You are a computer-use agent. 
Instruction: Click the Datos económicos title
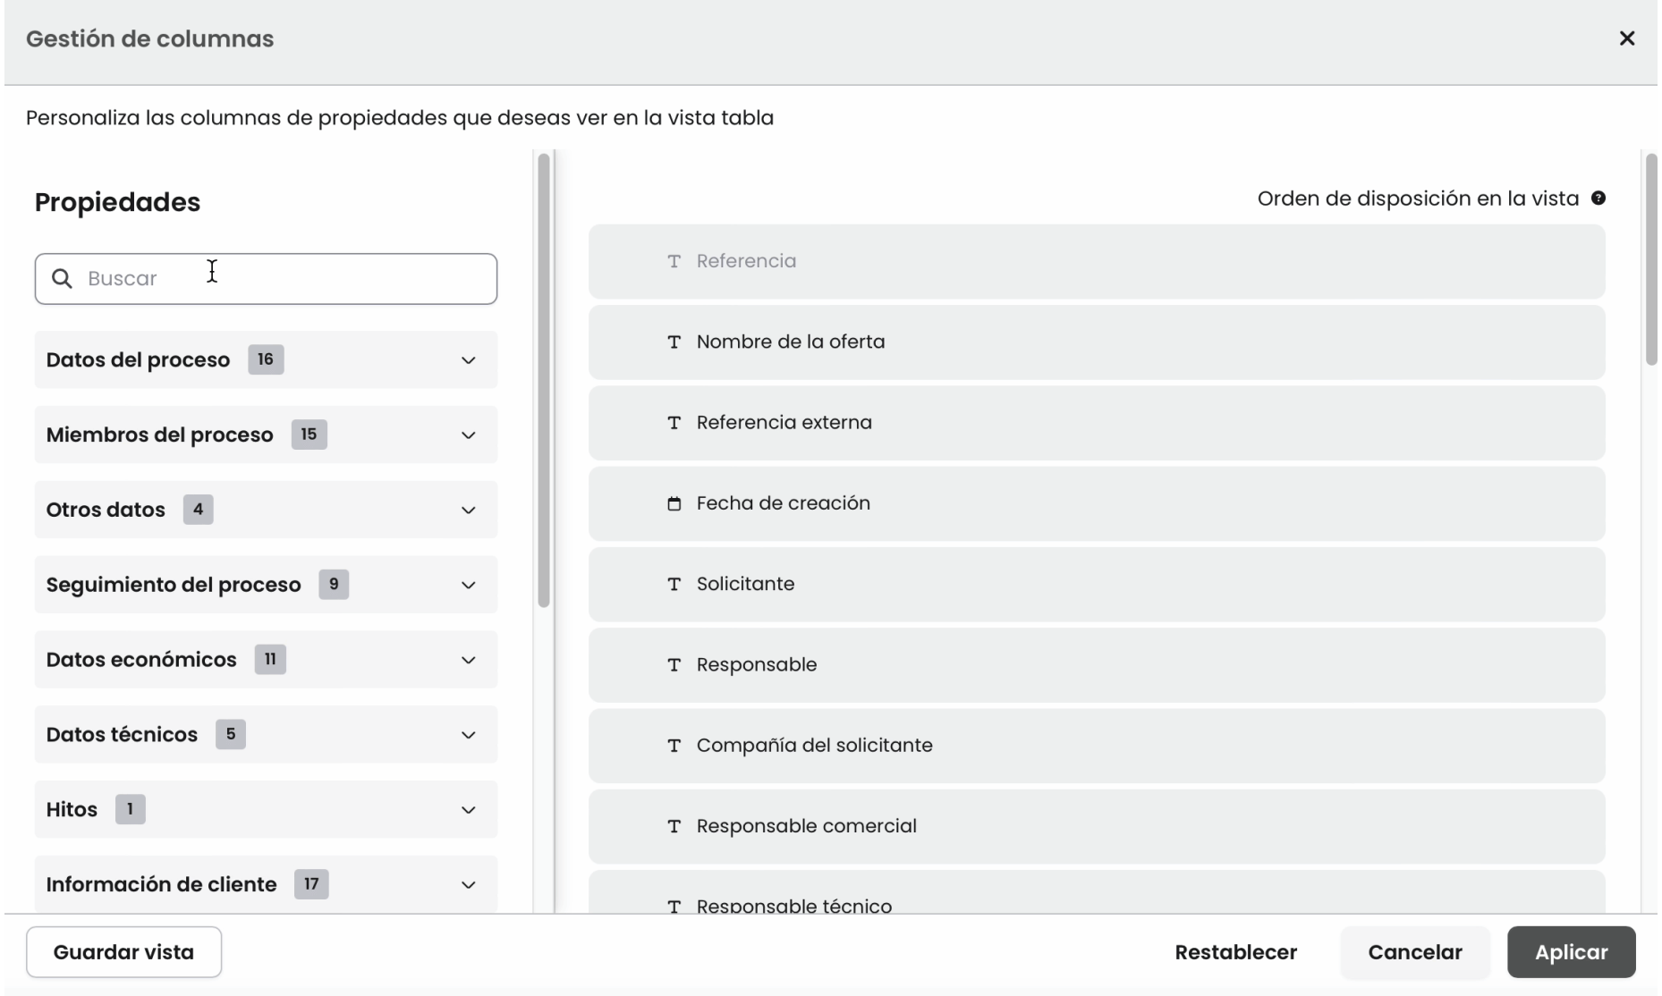click(141, 660)
